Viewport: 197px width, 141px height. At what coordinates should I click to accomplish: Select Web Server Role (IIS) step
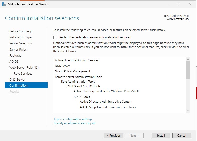(24, 68)
